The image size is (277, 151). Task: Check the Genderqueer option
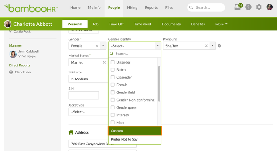[x=113, y=107]
